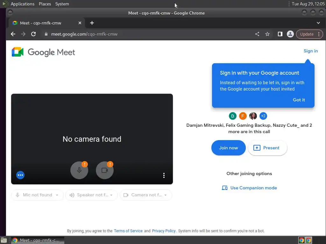Viewport: 326px width, 244px height.
Task: Click the +2 participants badge
Action: (263, 116)
